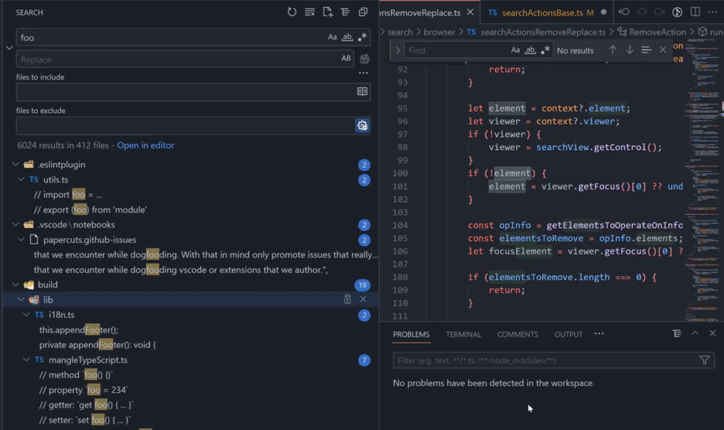This screenshot has height=430, width=724.
Task: Find previous match using up arrow
Action: click(613, 50)
